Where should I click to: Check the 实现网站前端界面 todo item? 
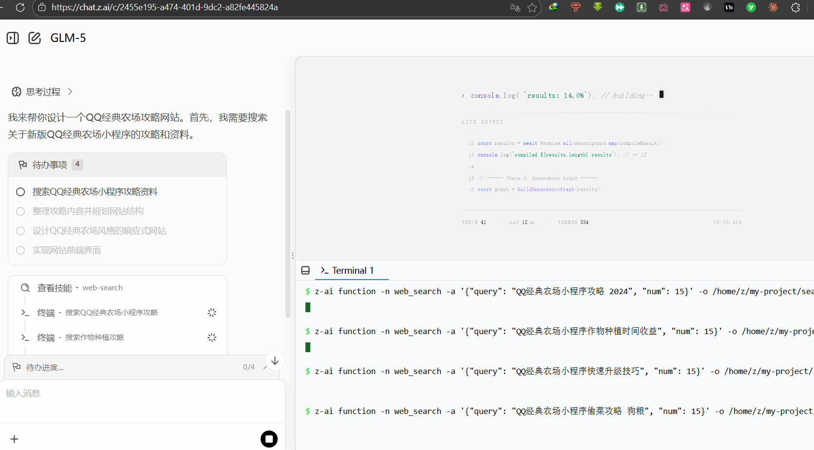(20, 250)
